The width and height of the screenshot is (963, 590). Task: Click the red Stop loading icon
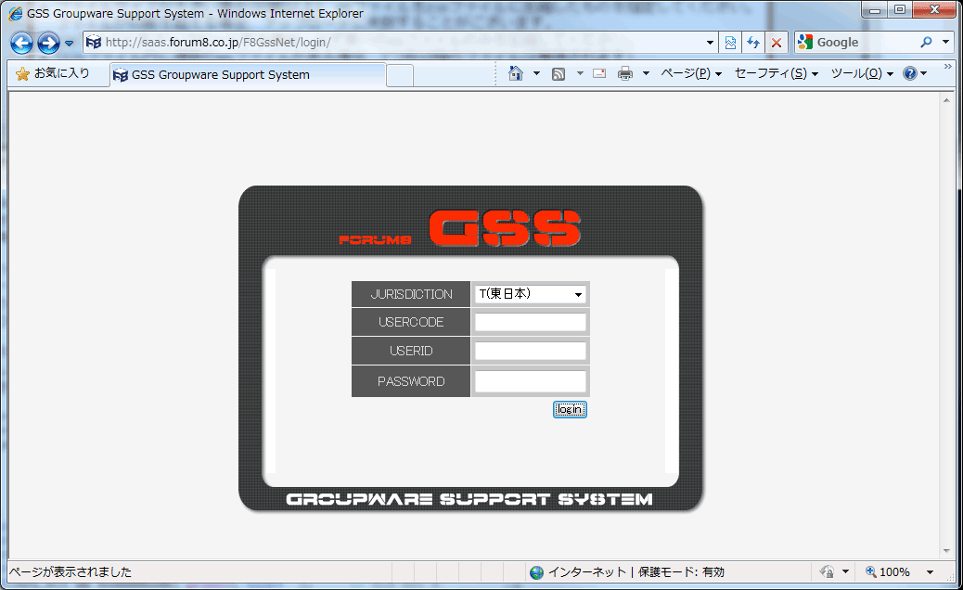777,43
